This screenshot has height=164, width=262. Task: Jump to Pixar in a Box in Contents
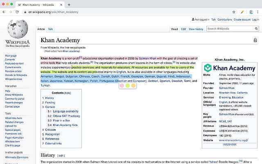point(61,121)
